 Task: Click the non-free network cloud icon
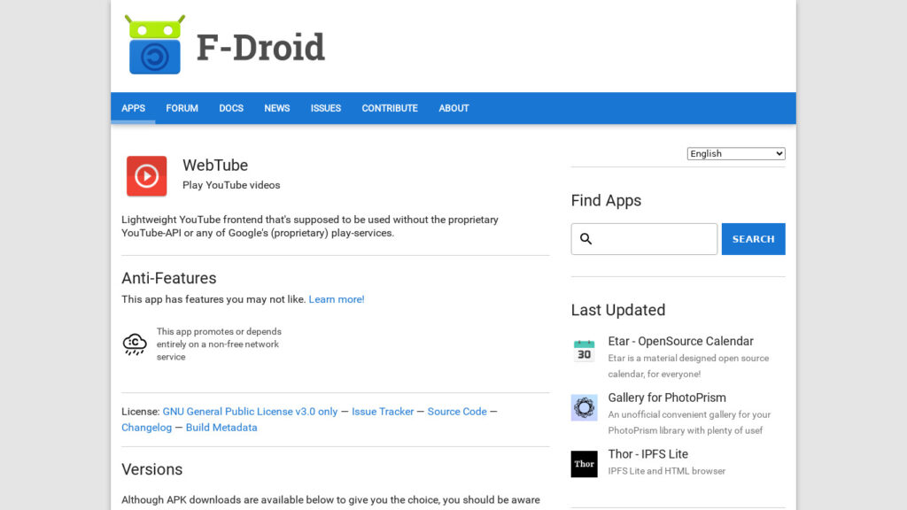tap(135, 344)
